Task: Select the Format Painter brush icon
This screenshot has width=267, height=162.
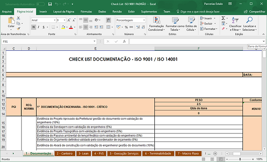Action: pyautogui.click(x=18, y=28)
